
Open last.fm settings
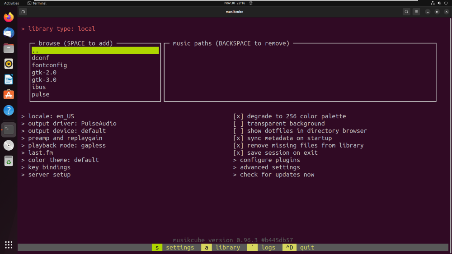37,153
